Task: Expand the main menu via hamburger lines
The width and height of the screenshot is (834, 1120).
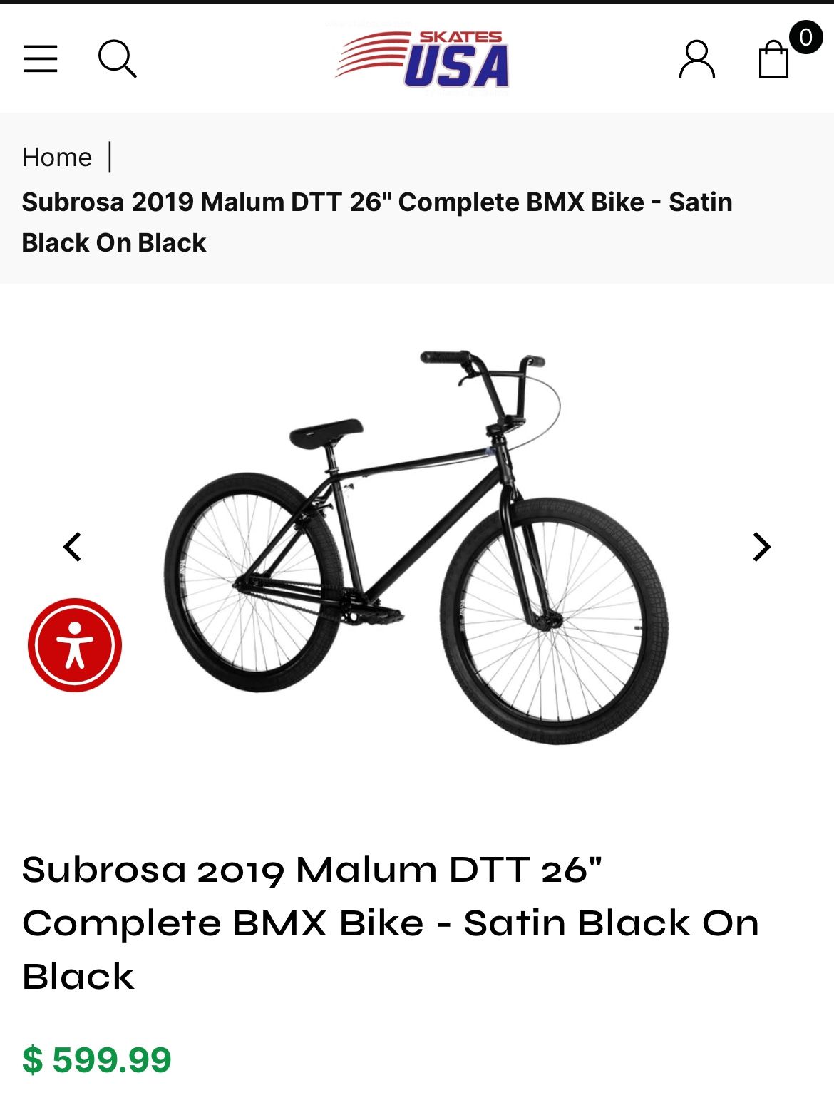Action: [41, 60]
